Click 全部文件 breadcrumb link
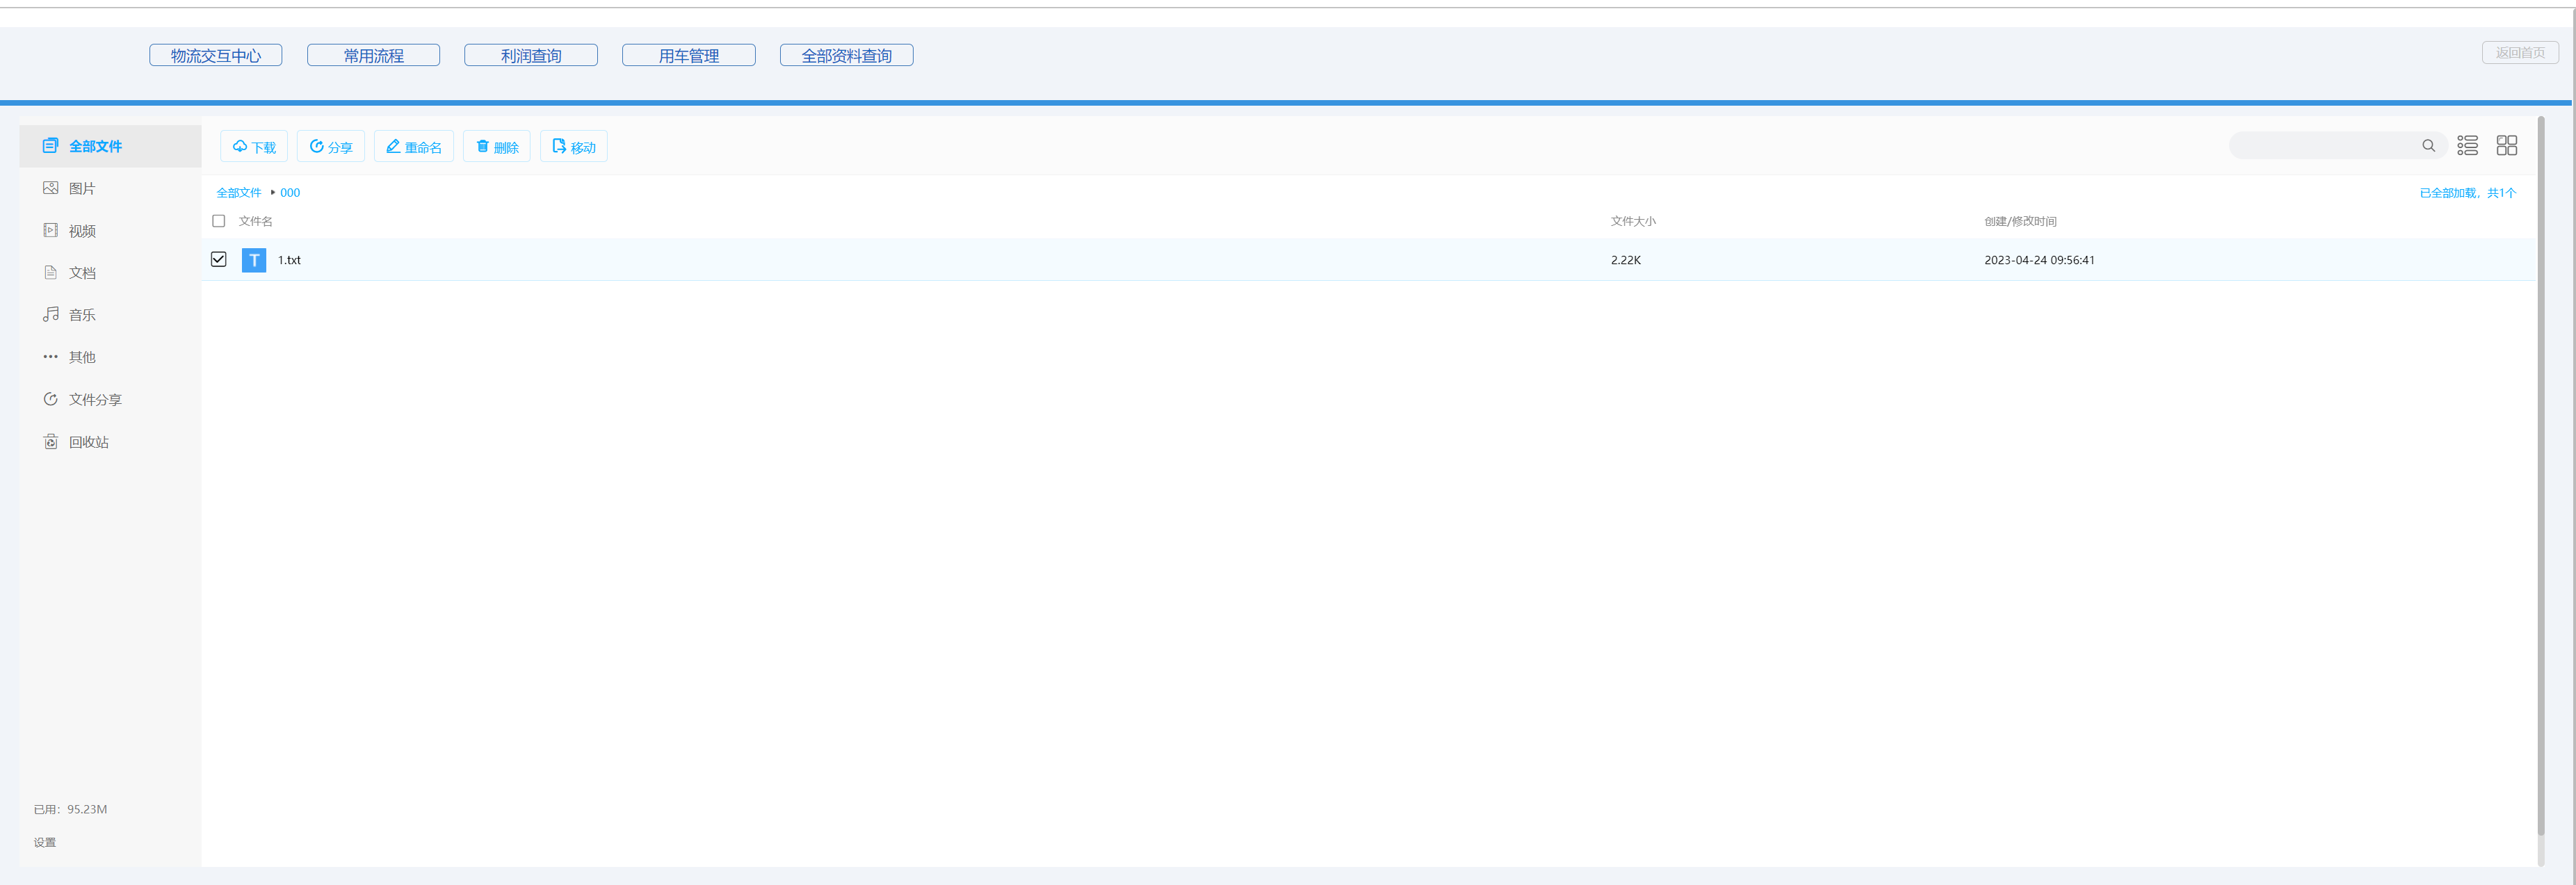The height and width of the screenshot is (885, 2576). coord(238,193)
